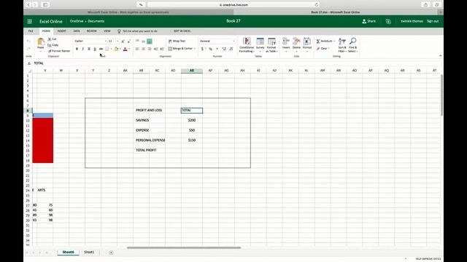Click the Clear eraser button
This screenshot has width=467, height=262.
[323, 49]
